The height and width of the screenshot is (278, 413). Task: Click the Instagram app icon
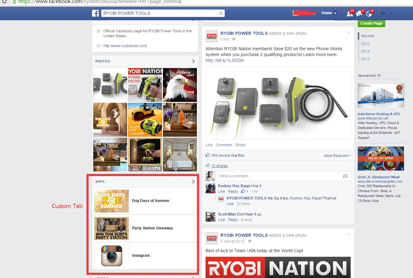click(111, 256)
